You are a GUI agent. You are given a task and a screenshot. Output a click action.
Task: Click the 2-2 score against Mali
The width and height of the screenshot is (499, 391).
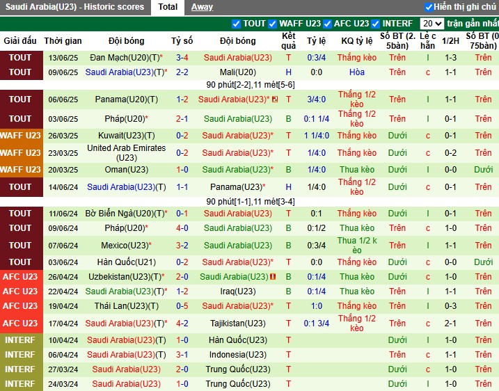tap(182, 72)
